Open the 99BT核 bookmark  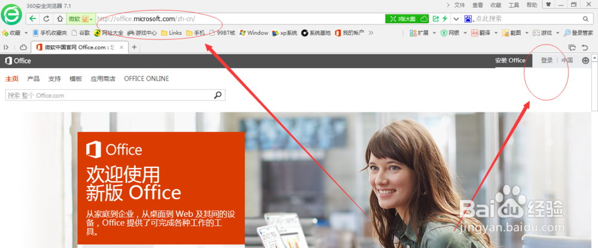222,33
